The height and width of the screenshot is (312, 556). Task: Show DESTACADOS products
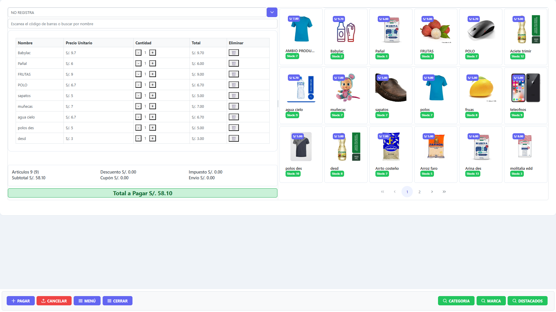click(x=527, y=301)
